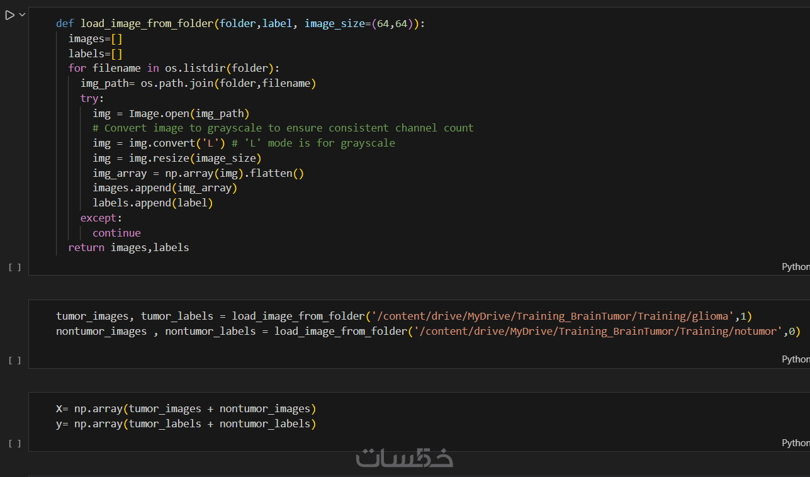Select the Python language label on the third cell
The height and width of the screenshot is (477, 810).
796,443
